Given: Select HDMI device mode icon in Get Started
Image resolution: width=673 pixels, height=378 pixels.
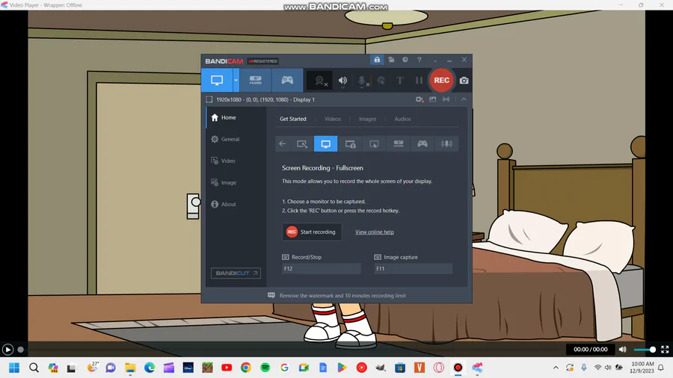Looking at the screenshot, I should pyautogui.click(x=399, y=144).
